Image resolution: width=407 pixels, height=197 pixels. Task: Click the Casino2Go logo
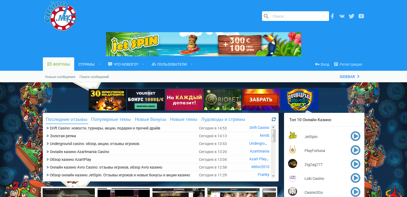coord(293,191)
